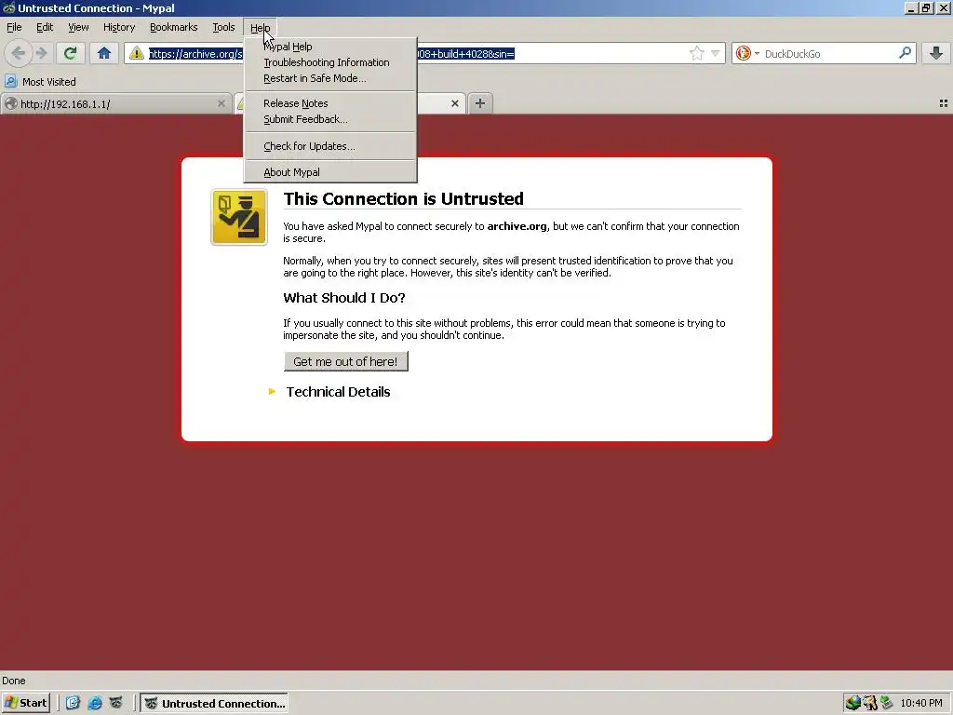953x715 pixels.
Task: Close the open Help menu
Action: pos(260,27)
